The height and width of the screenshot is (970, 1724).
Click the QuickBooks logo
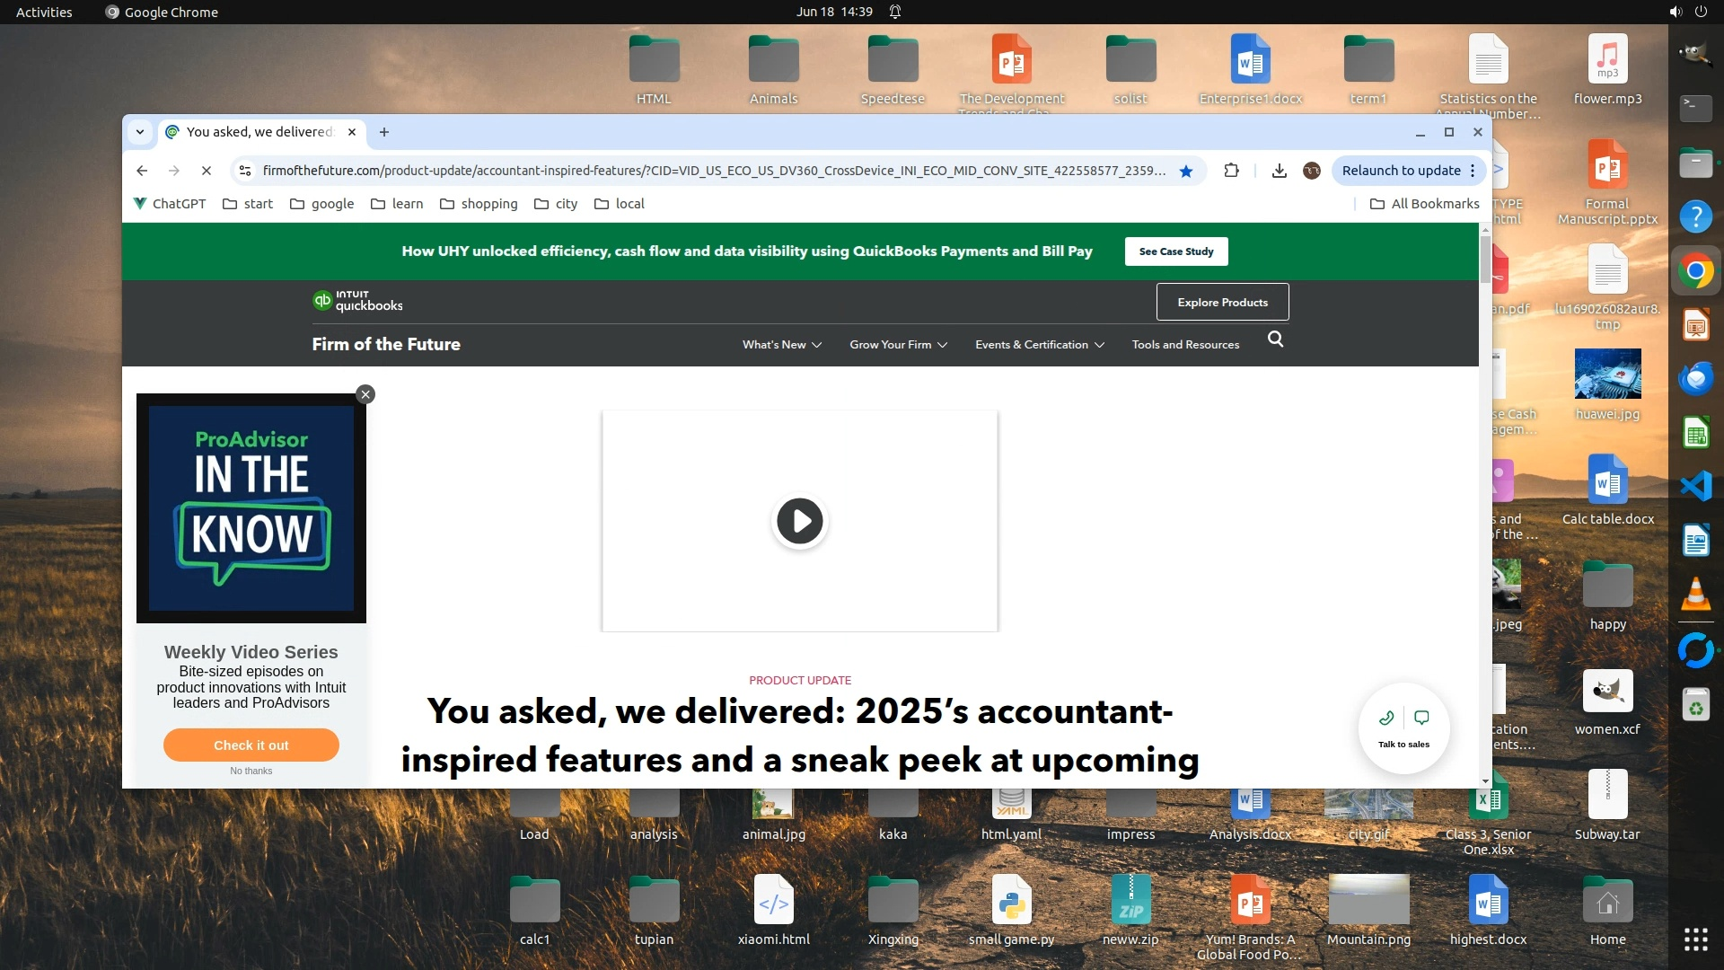(357, 302)
